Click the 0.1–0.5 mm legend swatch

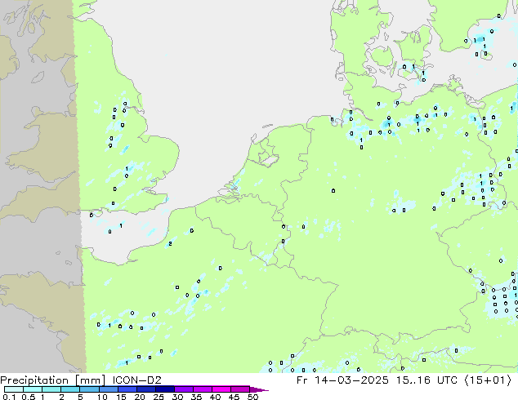(x=14, y=389)
